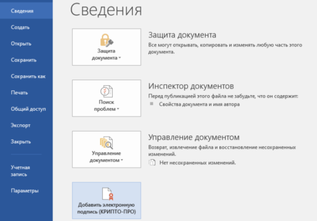Click Добавить электронную подпись (КРИПТО-ПРО) label

coord(107,208)
